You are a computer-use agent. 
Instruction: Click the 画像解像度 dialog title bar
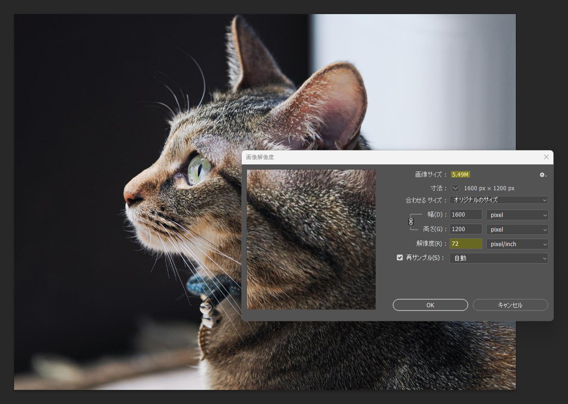click(376, 157)
